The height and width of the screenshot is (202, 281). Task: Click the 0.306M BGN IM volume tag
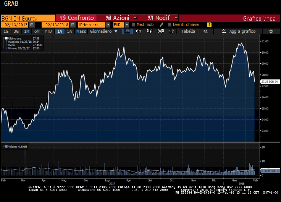[x=270, y=171]
